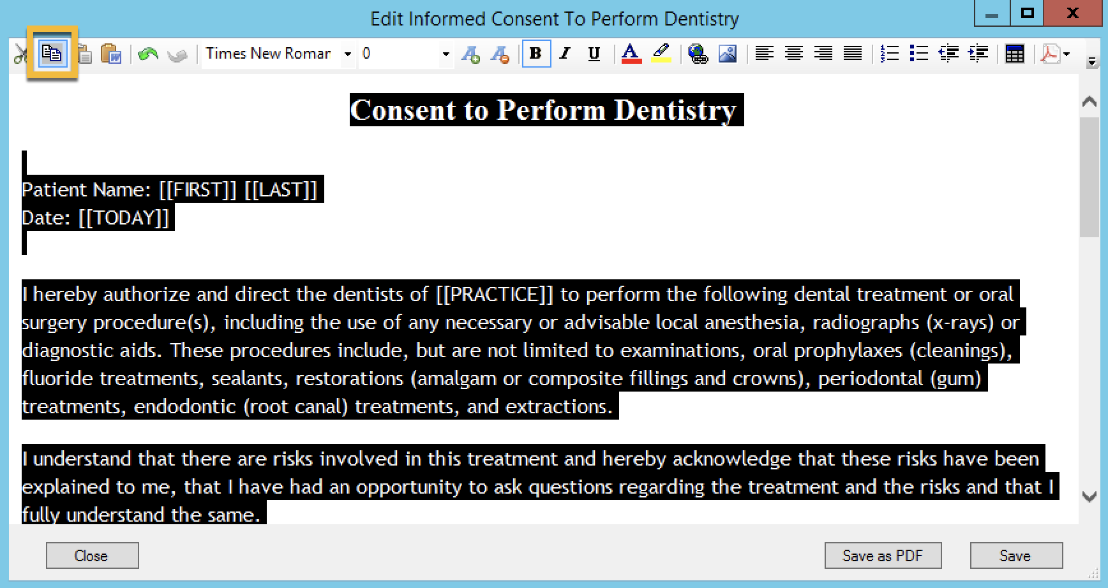
Task: Undo with the green arrow icon
Action: click(x=148, y=54)
